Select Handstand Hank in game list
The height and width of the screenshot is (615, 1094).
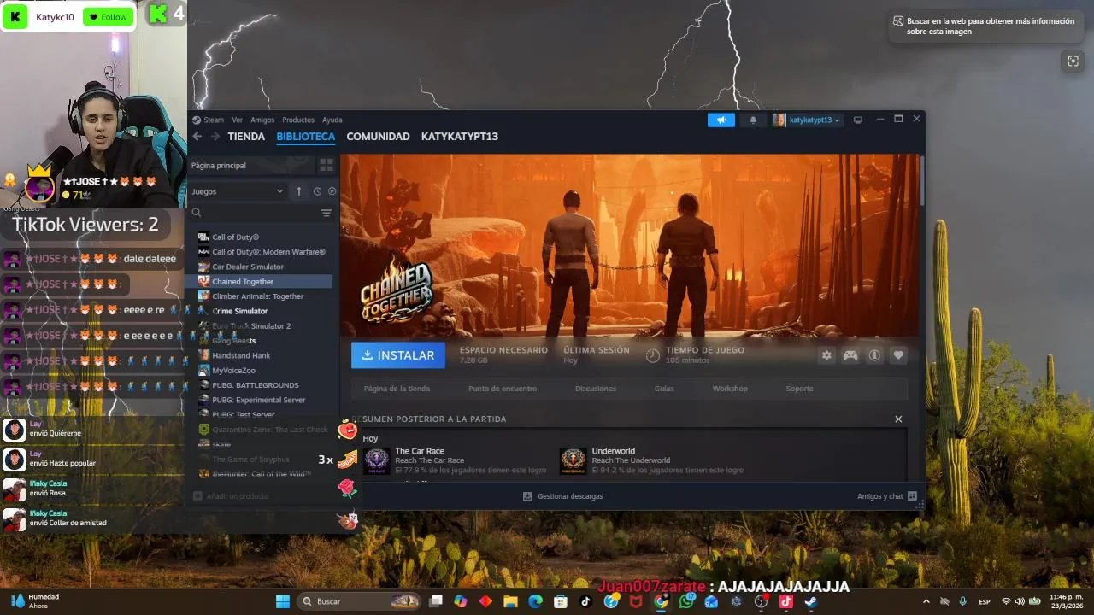[241, 355]
